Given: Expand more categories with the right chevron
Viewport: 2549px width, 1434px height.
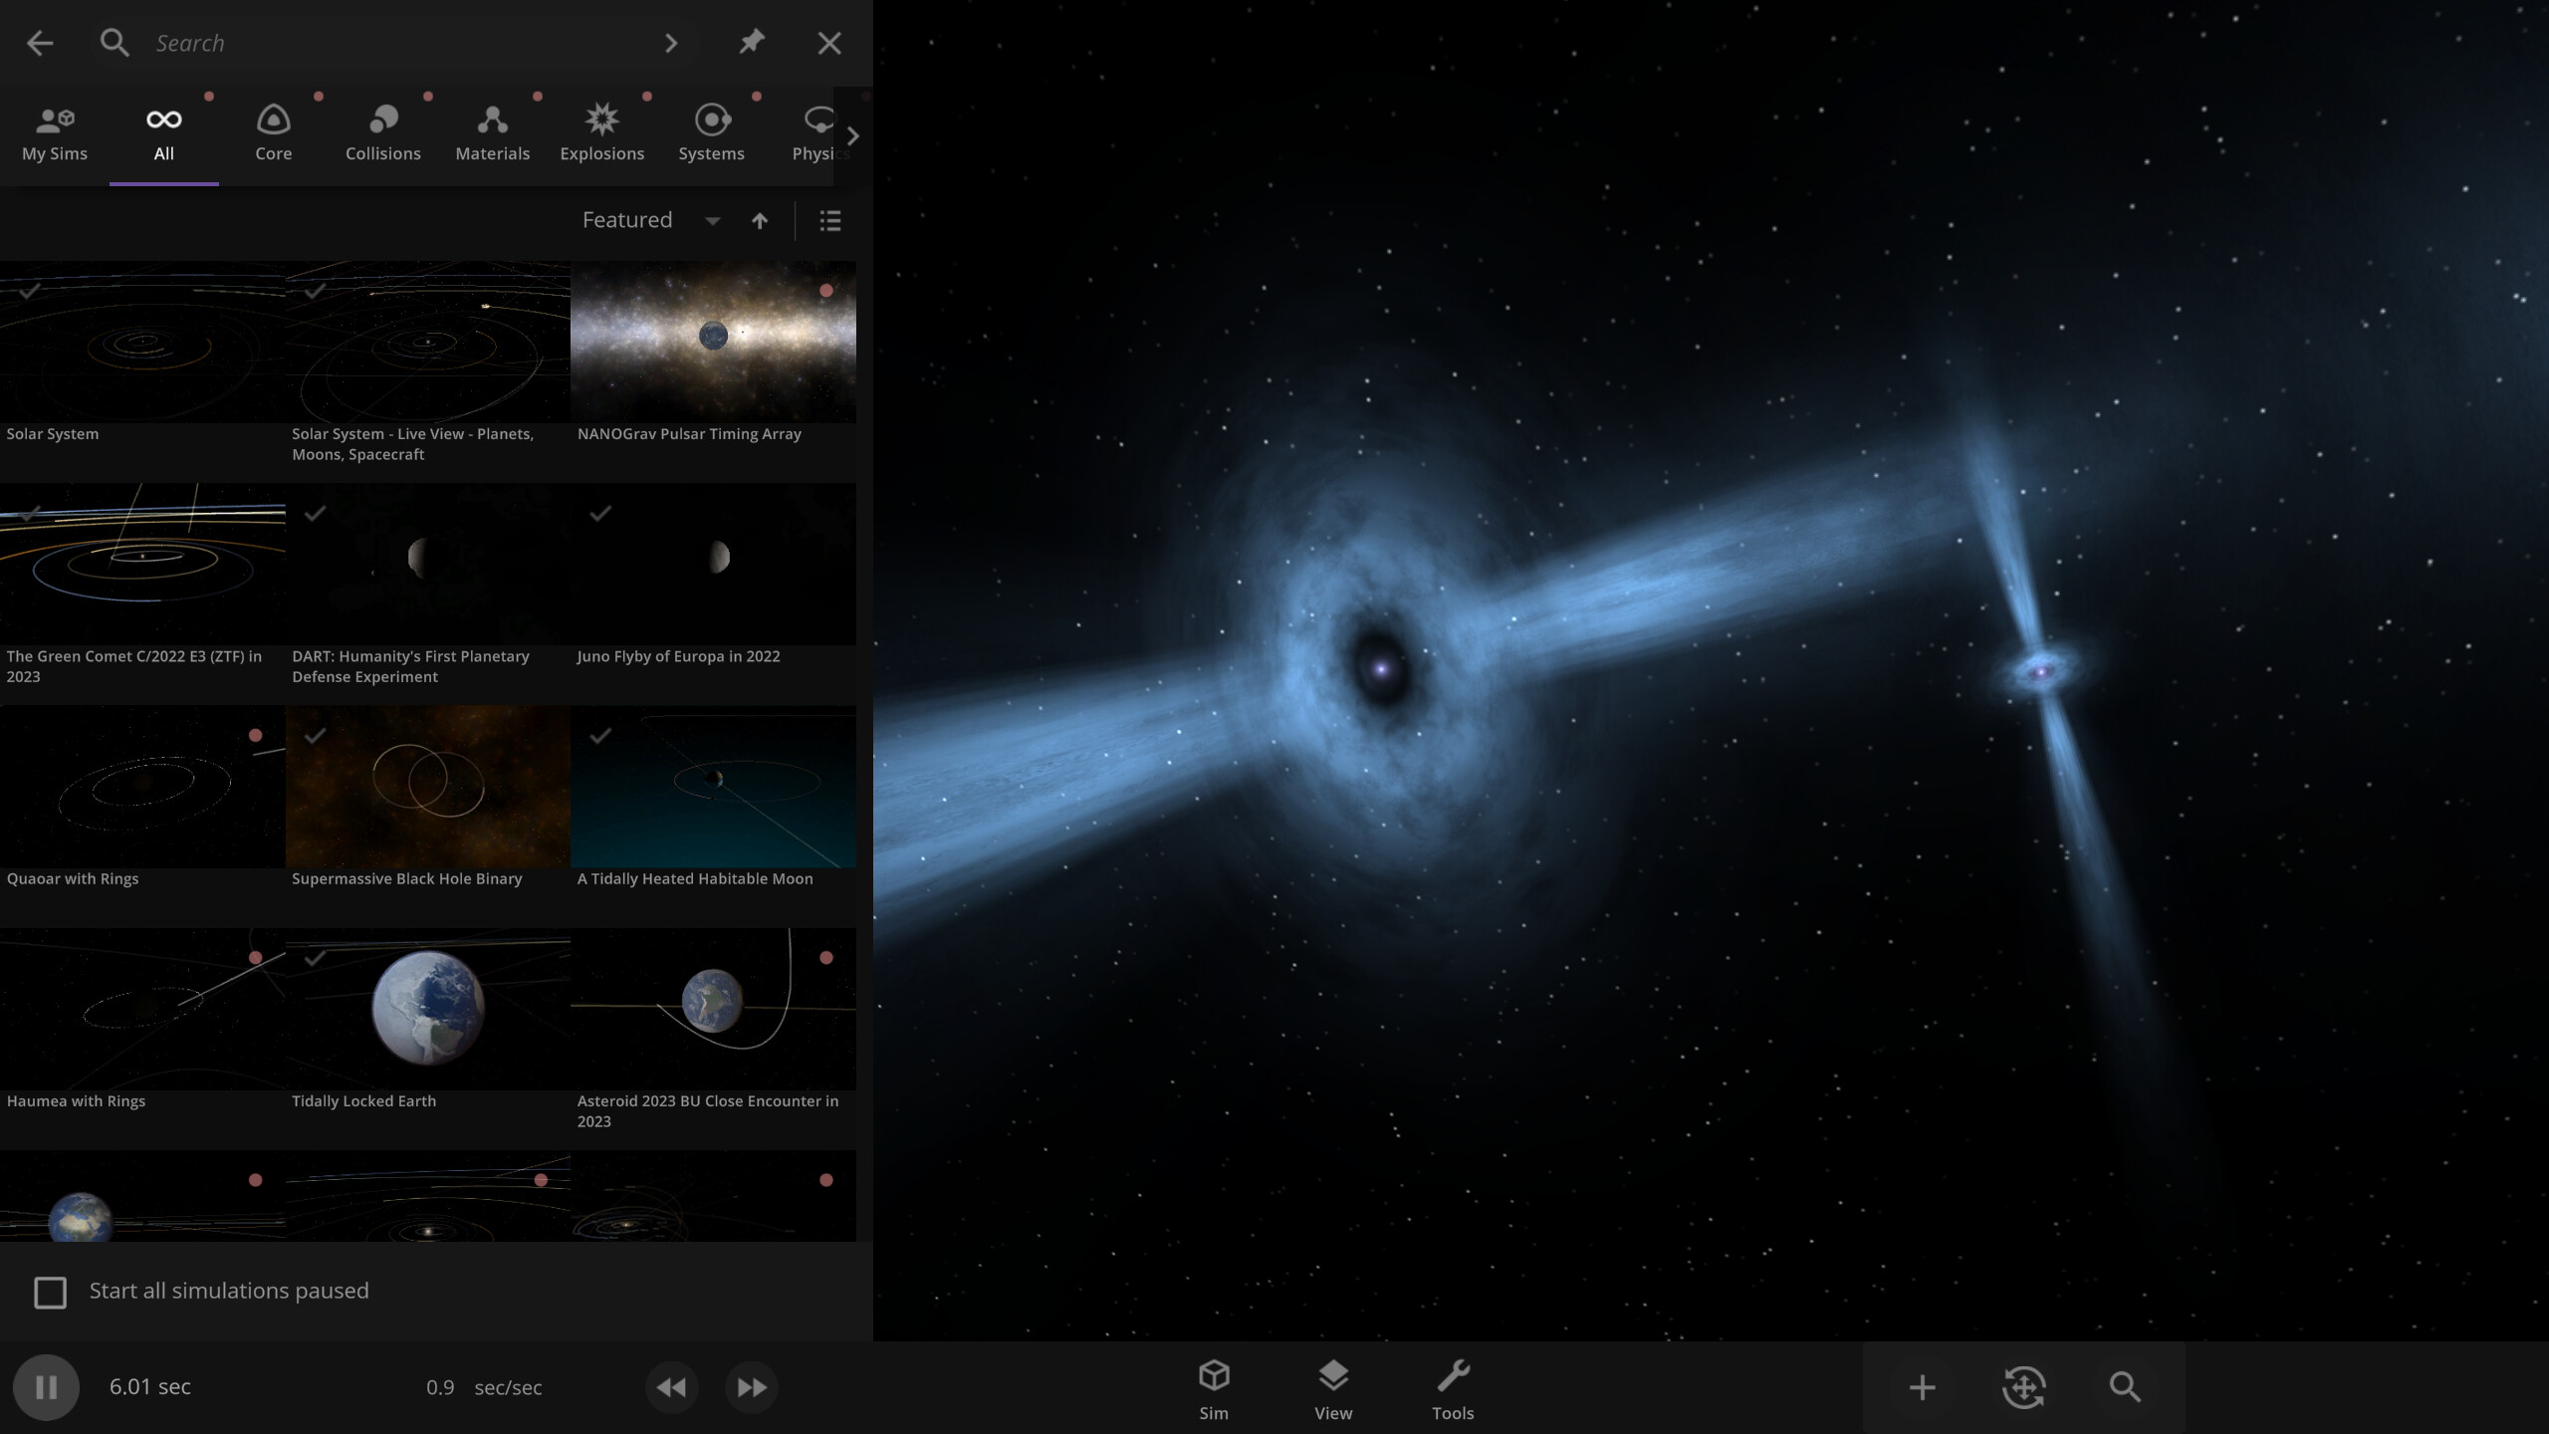Looking at the screenshot, I should [x=852, y=135].
